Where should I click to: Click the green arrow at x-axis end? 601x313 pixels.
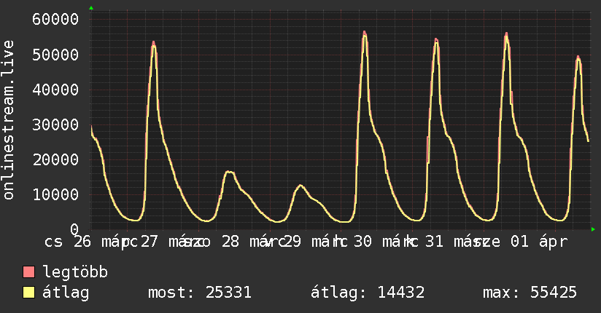pyautogui.click(x=593, y=229)
